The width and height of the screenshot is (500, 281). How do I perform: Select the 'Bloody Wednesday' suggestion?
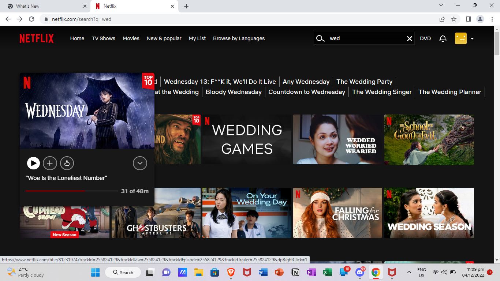(234, 92)
